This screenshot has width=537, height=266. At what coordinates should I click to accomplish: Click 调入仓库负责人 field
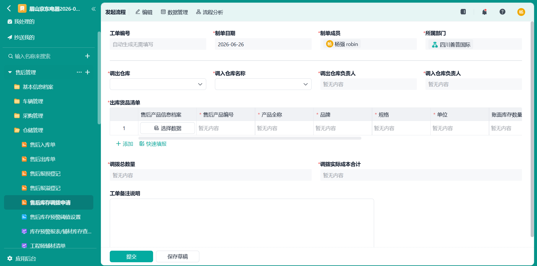click(474, 84)
